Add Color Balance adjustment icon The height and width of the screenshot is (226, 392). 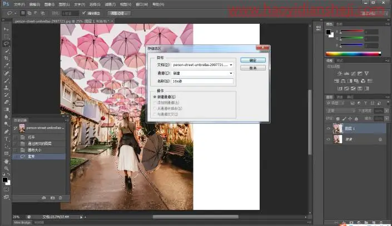pos(343,81)
